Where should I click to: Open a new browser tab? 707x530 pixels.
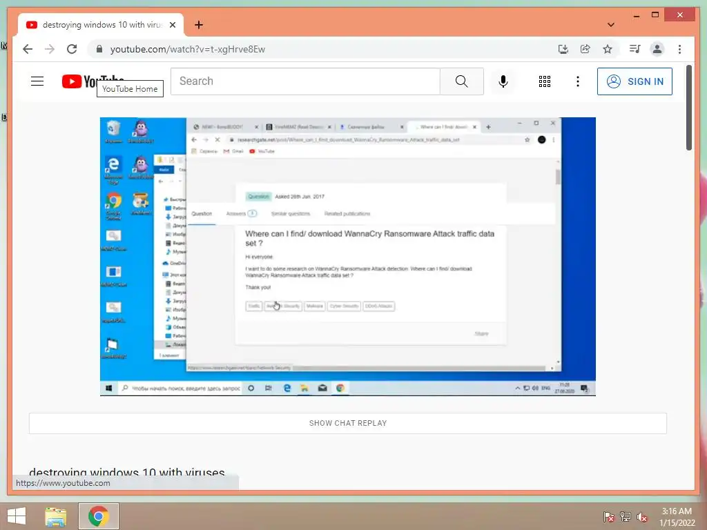click(199, 25)
